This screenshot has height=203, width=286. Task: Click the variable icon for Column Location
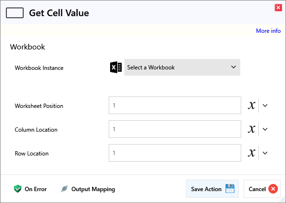(252, 129)
